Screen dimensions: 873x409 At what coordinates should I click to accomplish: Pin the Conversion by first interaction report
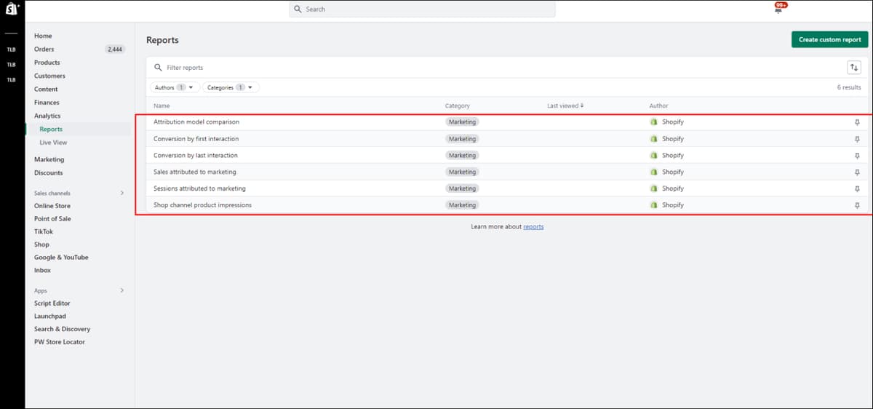click(857, 139)
